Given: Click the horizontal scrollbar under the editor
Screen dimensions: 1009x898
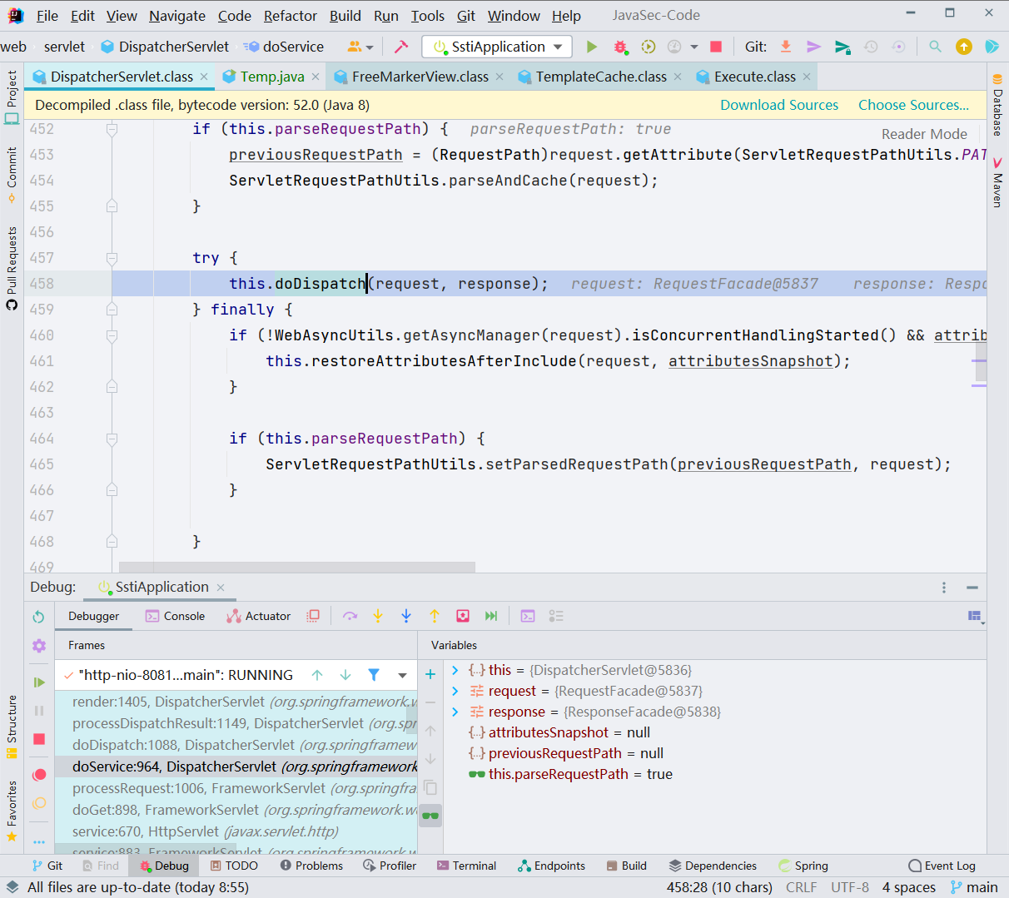Looking at the screenshot, I should point(297,567).
